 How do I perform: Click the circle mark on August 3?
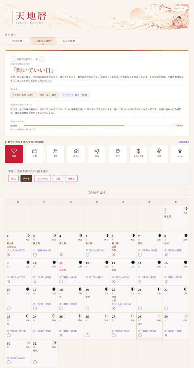pyautogui.click(x=35, y=255)
